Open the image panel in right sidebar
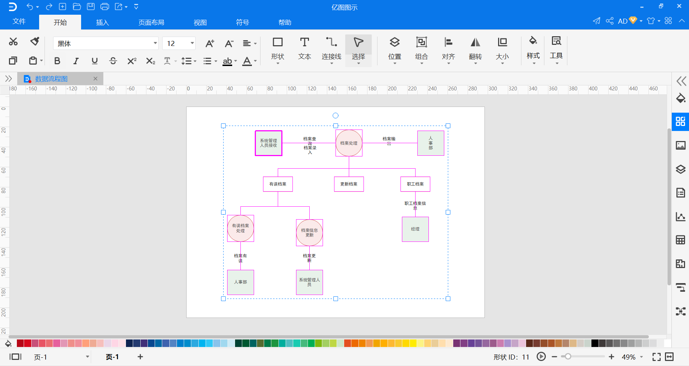This screenshot has width=689, height=366. click(680, 145)
